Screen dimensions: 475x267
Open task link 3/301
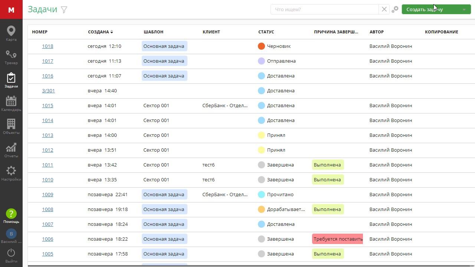pyautogui.click(x=48, y=91)
